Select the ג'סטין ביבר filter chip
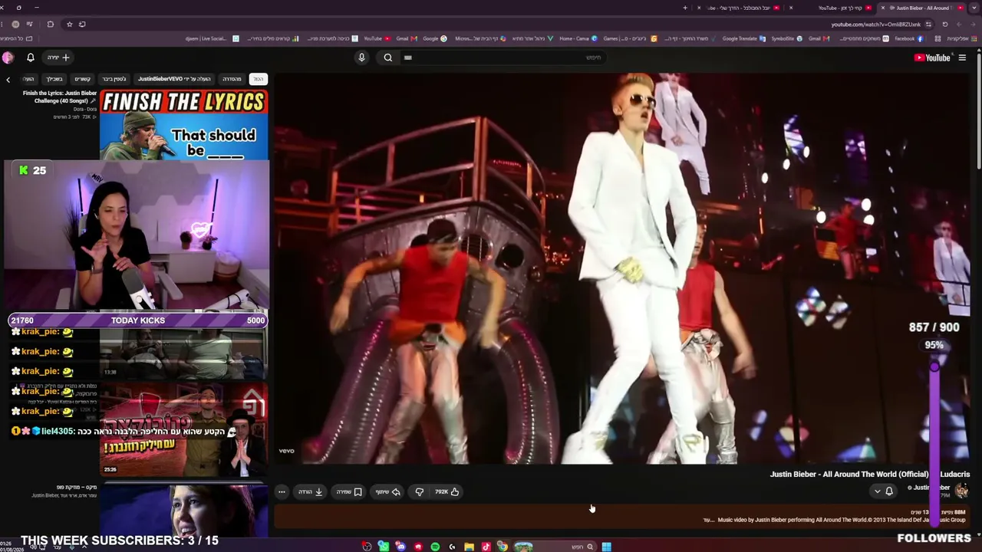The image size is (982, 552). [114, 79]
